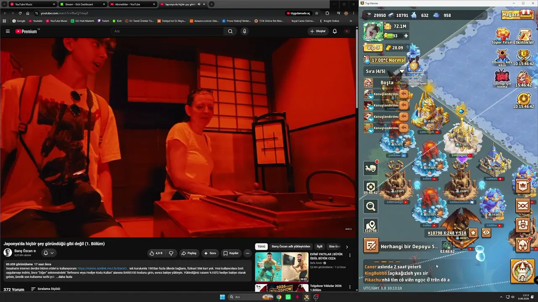Switch to YouTube Music browser tab

(x=32, y=4)
